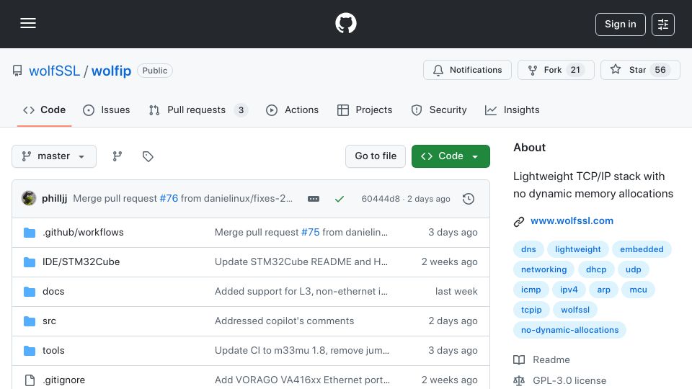Open 'Update CI to m33mu 1.8' commit message

point(302,351)
